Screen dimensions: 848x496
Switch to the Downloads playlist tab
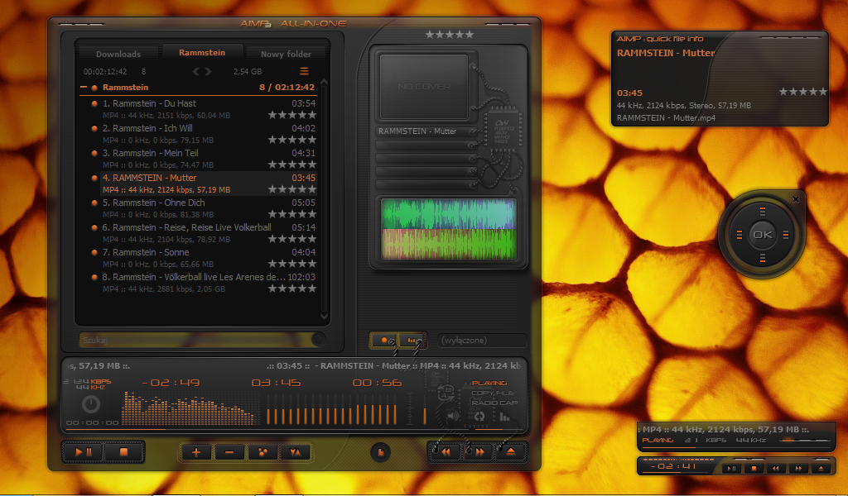pos(118,54)
